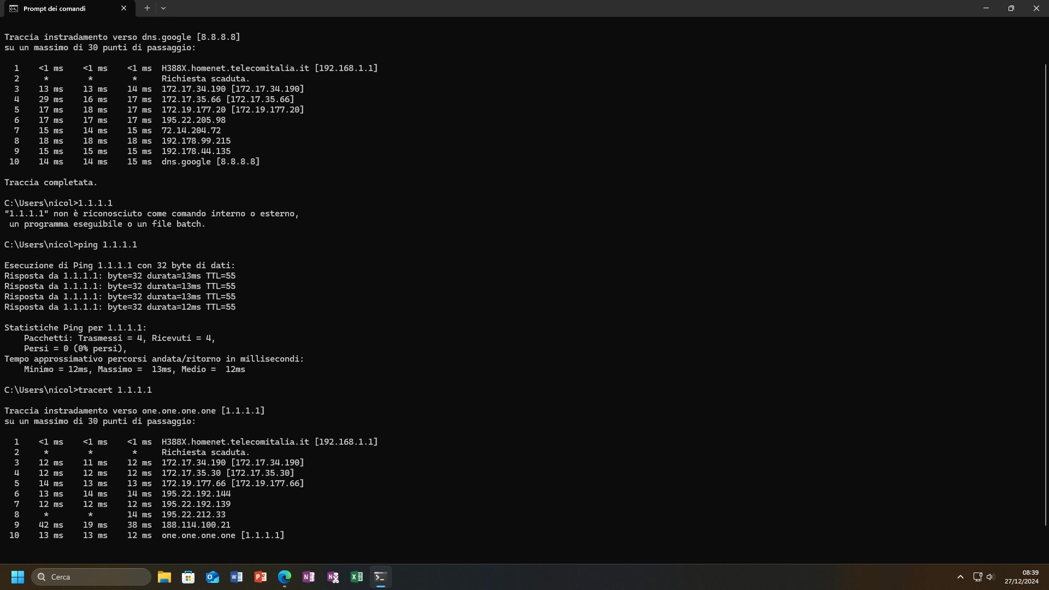Open the second OneNote taskbar icon
The image size is (1049, 590).
point(333,577)
